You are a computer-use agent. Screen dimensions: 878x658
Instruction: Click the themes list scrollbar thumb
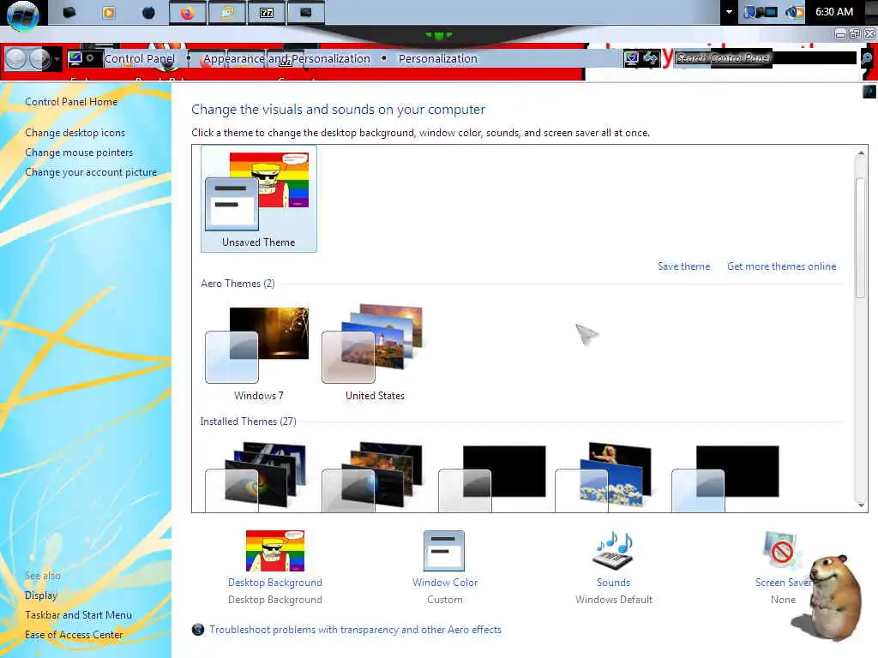(861, 238)
